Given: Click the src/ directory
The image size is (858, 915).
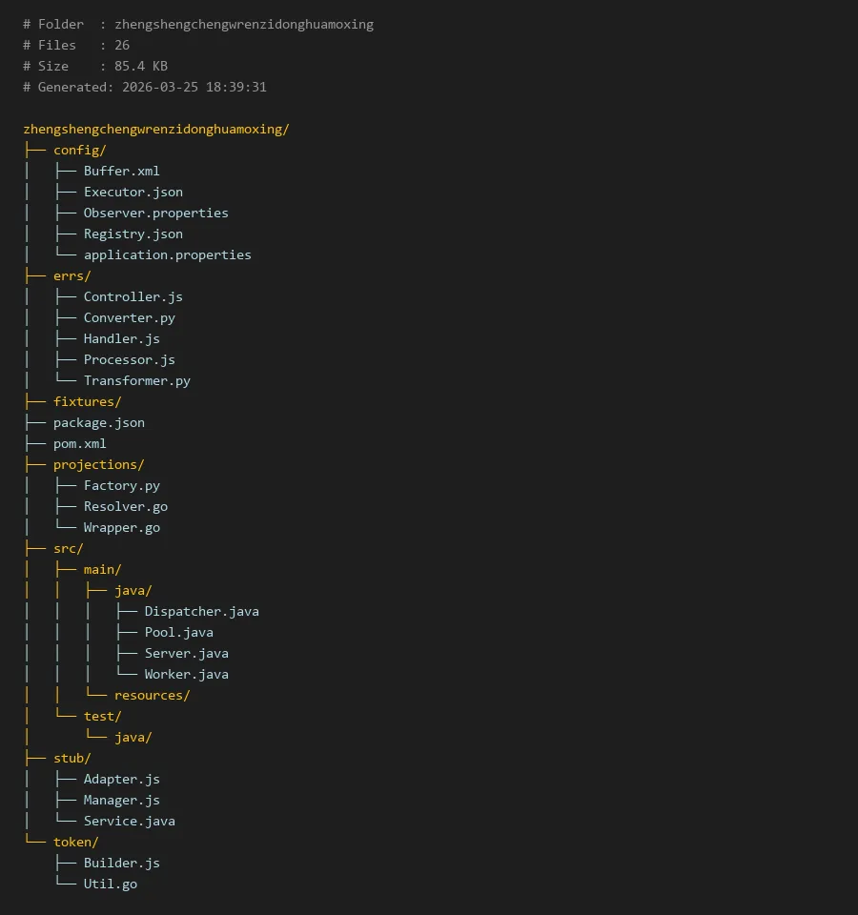Looking at the screenshot, I should [x=68, y=548].
